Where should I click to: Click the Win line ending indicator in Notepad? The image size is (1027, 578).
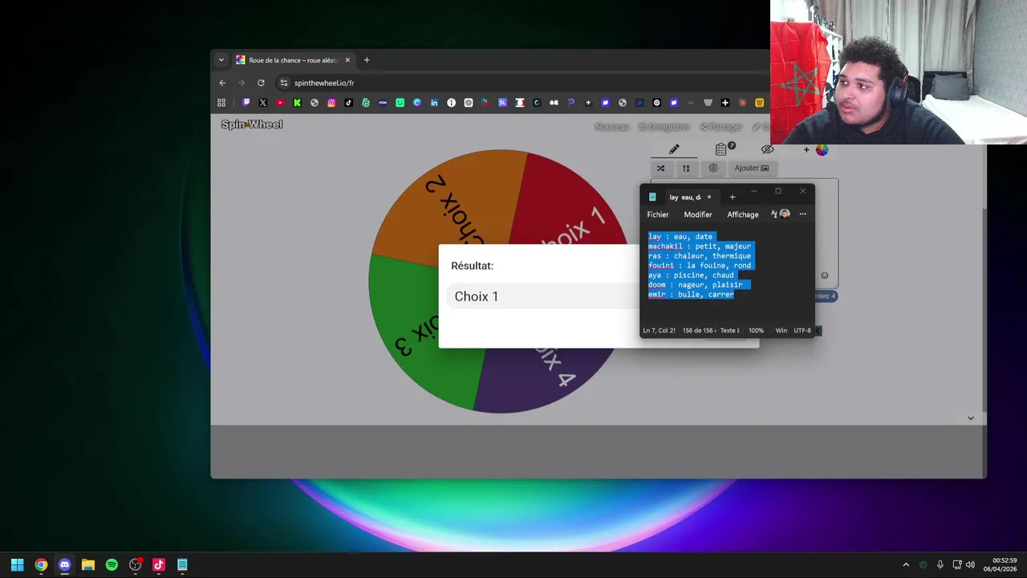point(781,331)
